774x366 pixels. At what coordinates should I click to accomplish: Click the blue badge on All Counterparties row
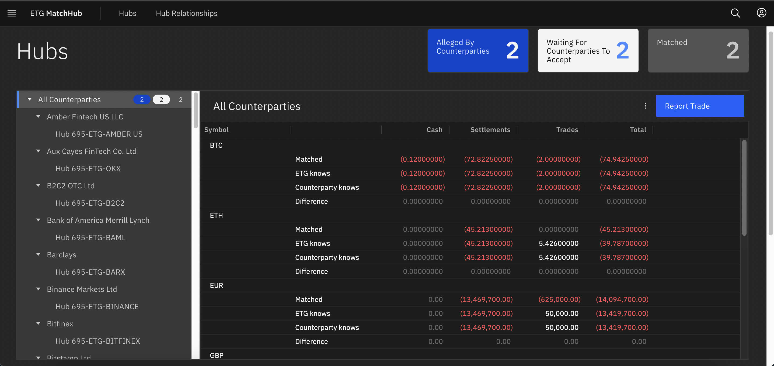coord(142,99)
